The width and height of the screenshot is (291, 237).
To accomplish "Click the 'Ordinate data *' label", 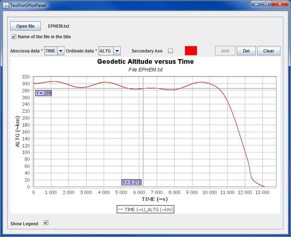I will tap(81, 51).
